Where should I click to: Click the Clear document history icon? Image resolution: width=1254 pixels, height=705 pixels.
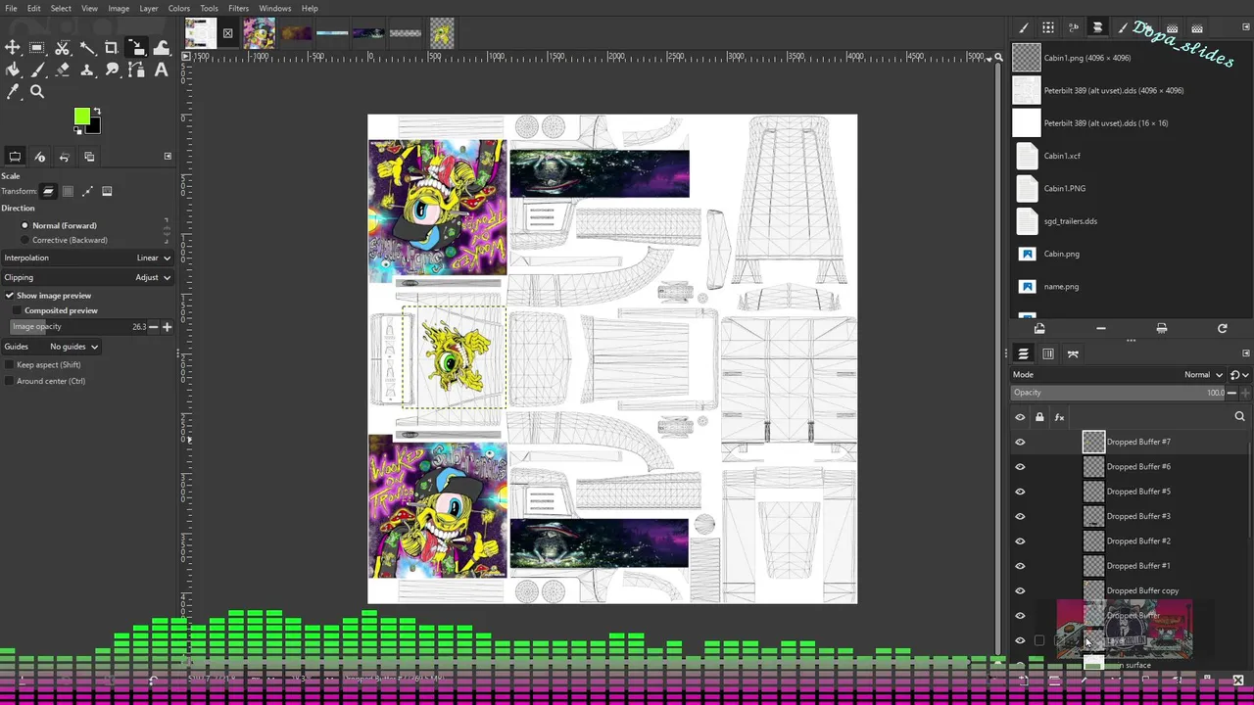click(x=1161, y=329)
